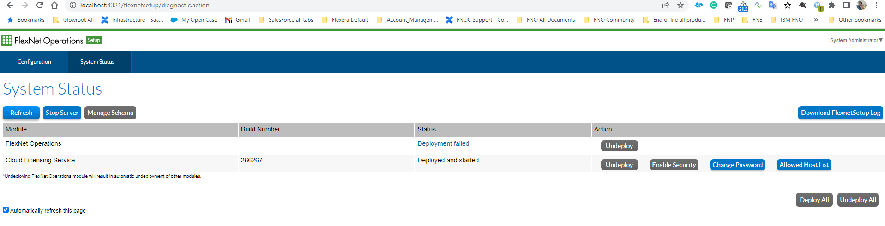Toggle Automatically refresh this page checkbox
The image size is (885, 226).
point(6,210)
